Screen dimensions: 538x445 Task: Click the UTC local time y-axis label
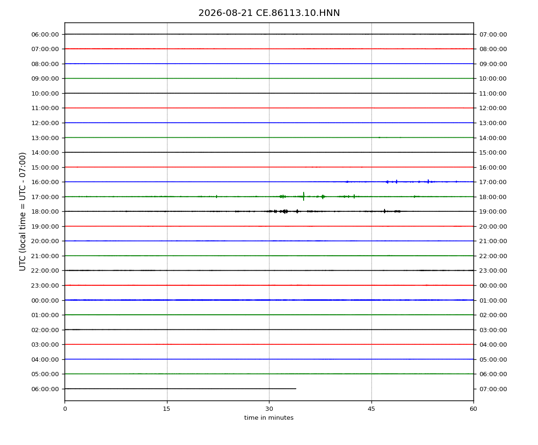(22, 211)
